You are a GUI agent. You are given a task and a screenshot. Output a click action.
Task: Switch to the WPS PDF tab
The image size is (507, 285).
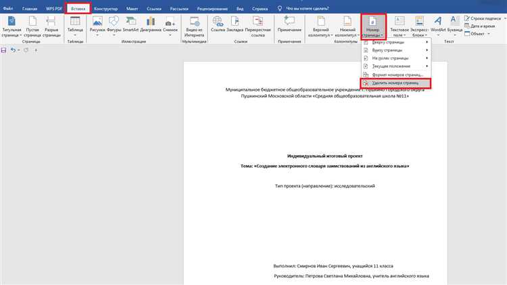click(53, 8)
